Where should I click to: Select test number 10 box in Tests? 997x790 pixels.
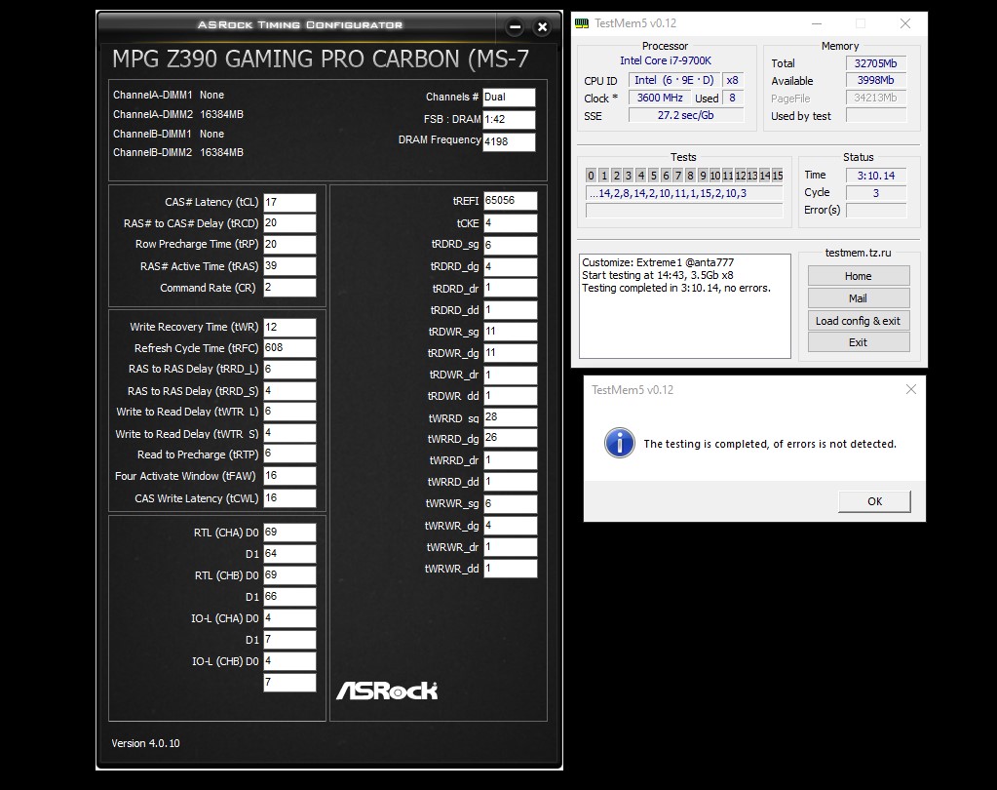(x=714, y=176)
